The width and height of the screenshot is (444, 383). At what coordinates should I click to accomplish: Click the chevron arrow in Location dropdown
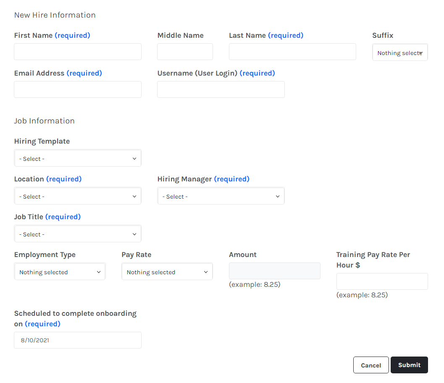[x=134, y=196]
